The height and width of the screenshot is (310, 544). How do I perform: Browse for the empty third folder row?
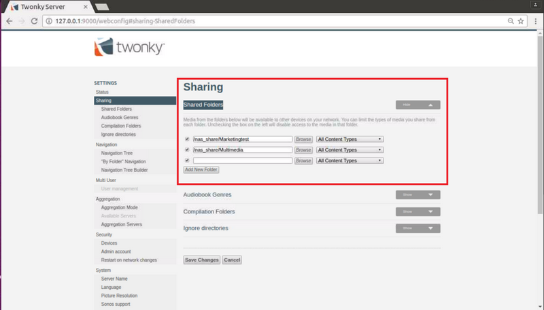click(x=303, y=161)
